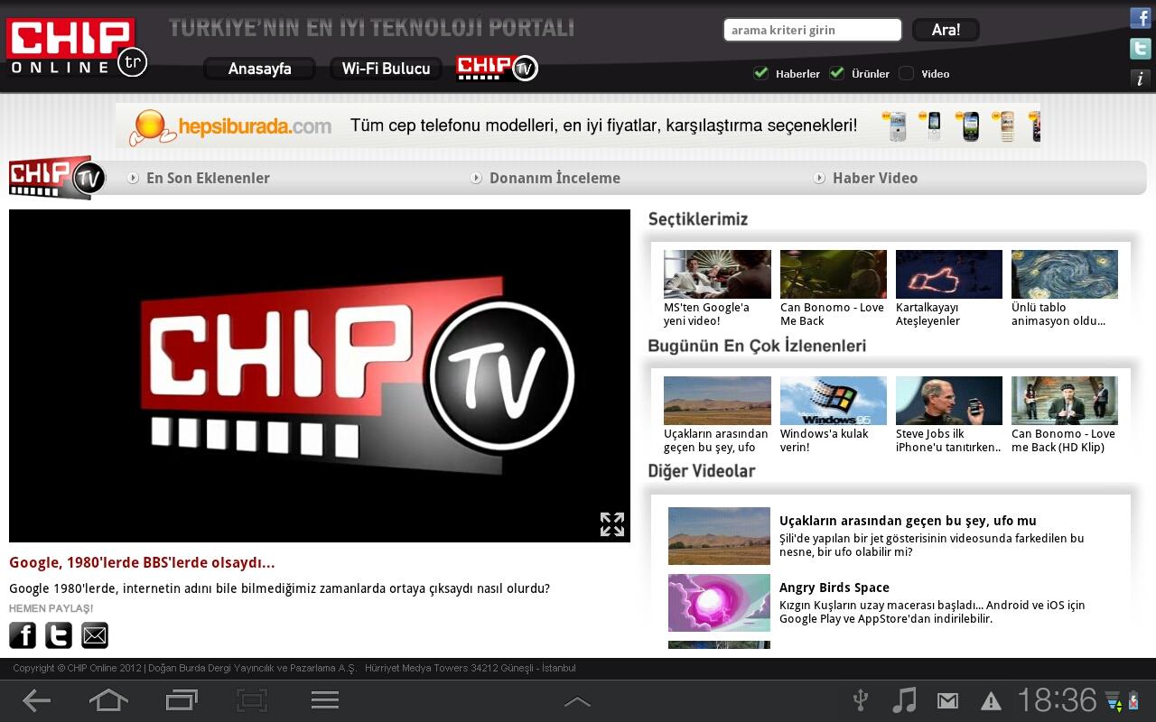Image resolution: width=1156 pixels, height=722 pixels.
Task: Click the 18:36 system clock
Action: (1057, 700)
